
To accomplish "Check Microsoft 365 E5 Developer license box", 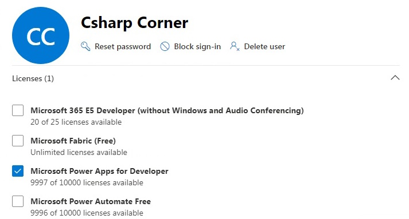I will 18,110.
